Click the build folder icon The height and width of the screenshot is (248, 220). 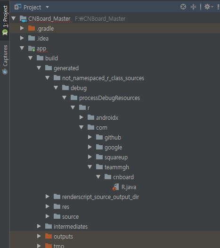click(40, 58)
